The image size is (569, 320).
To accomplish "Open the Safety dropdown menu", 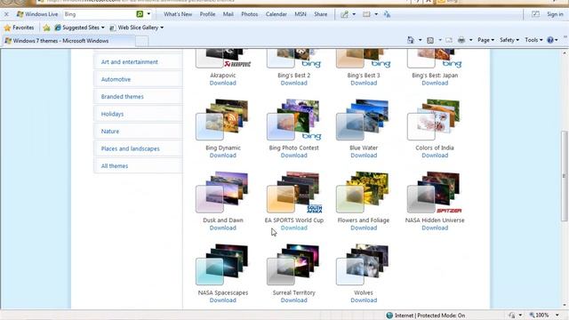I will click(x=509, y=40).
